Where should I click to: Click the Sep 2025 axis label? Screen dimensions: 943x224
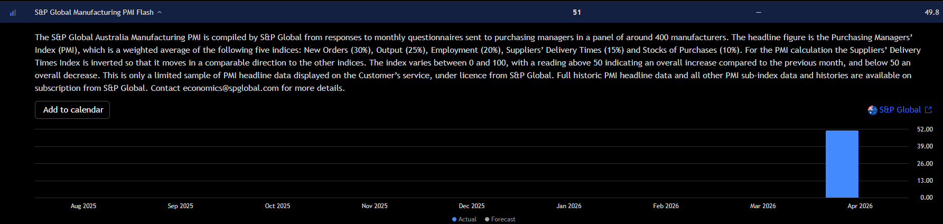coord(180,206)
